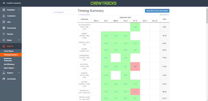Click the Exports upload icon

tap(4, 73)
